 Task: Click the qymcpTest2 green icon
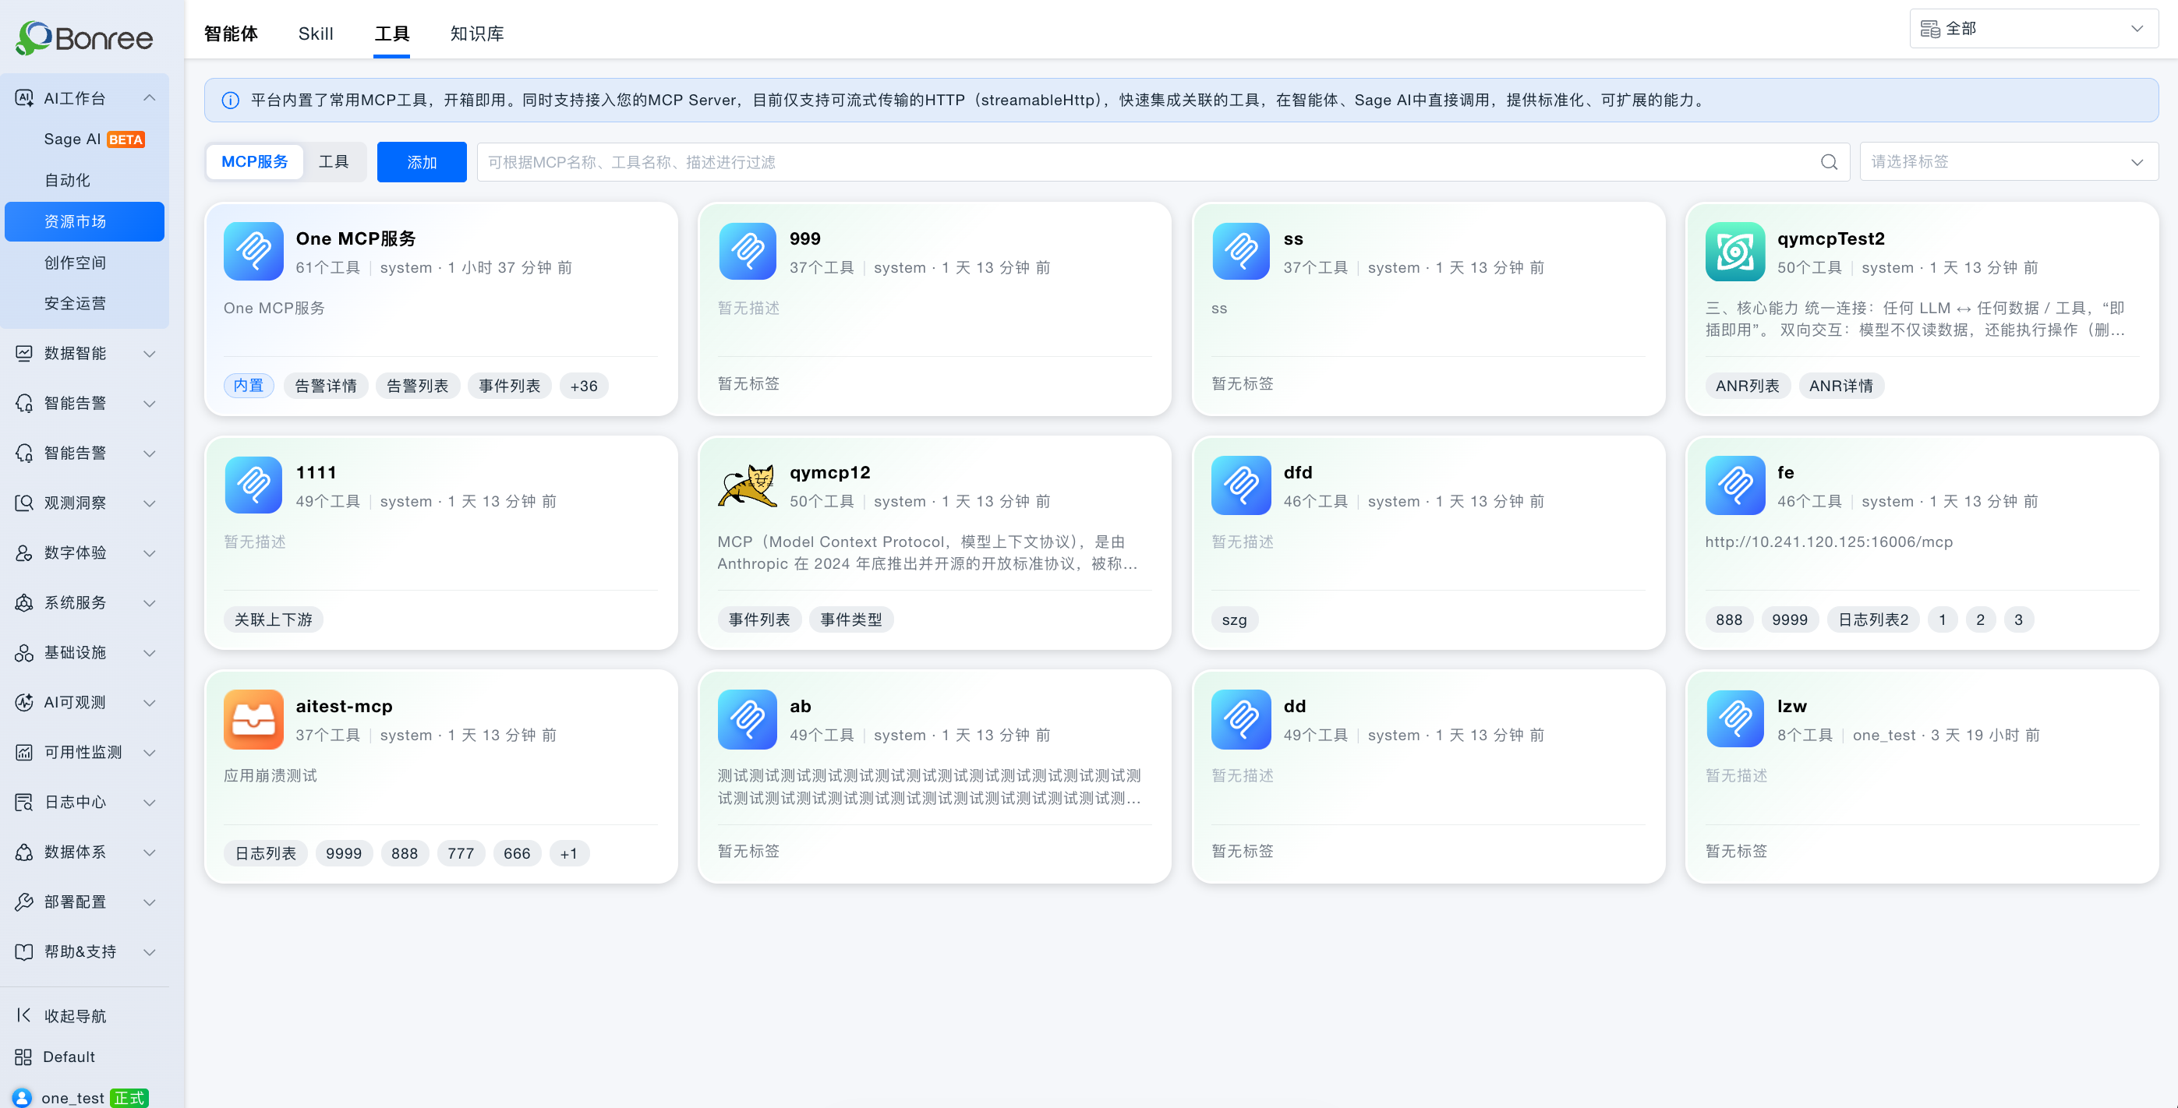(1735, 251)
